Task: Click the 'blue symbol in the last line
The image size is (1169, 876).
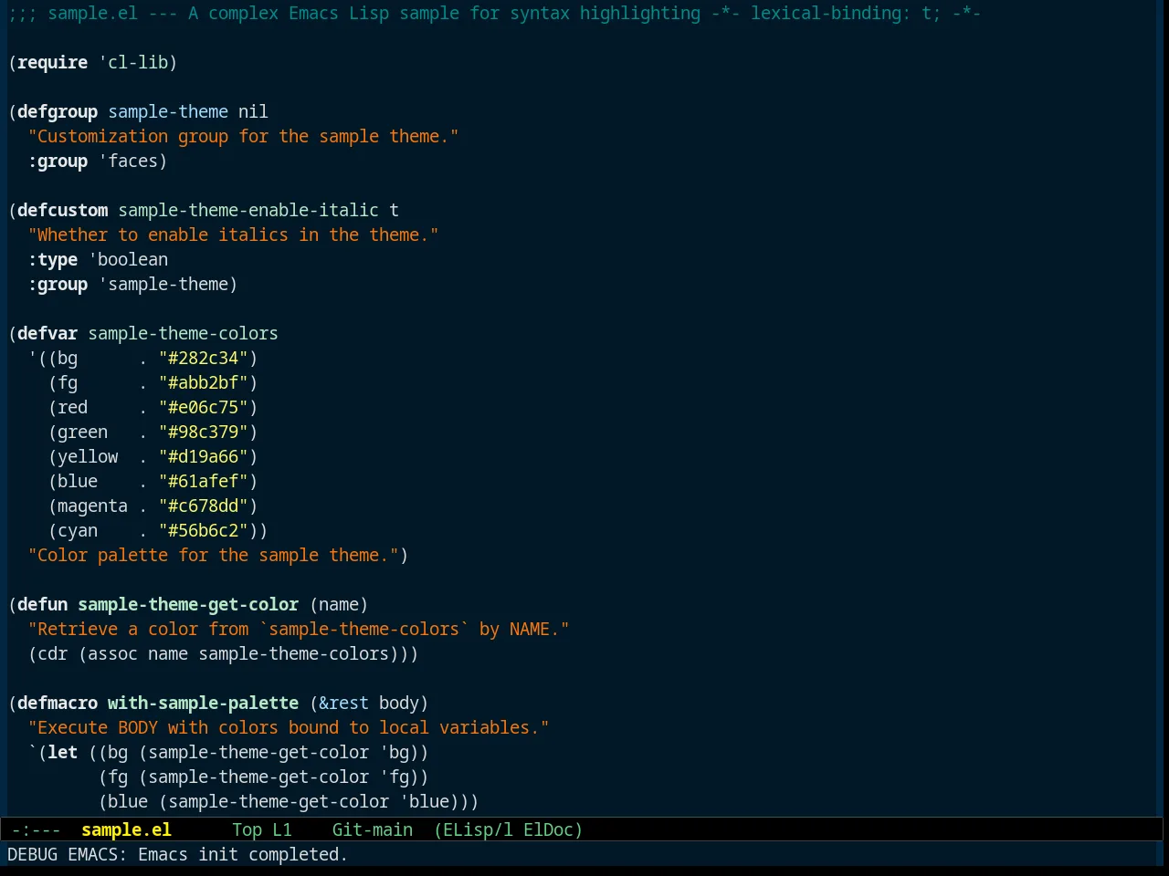Action: (x=424, y=801)
